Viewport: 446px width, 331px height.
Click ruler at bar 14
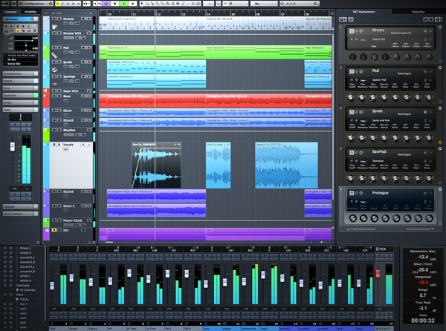(x=208, y=13)
